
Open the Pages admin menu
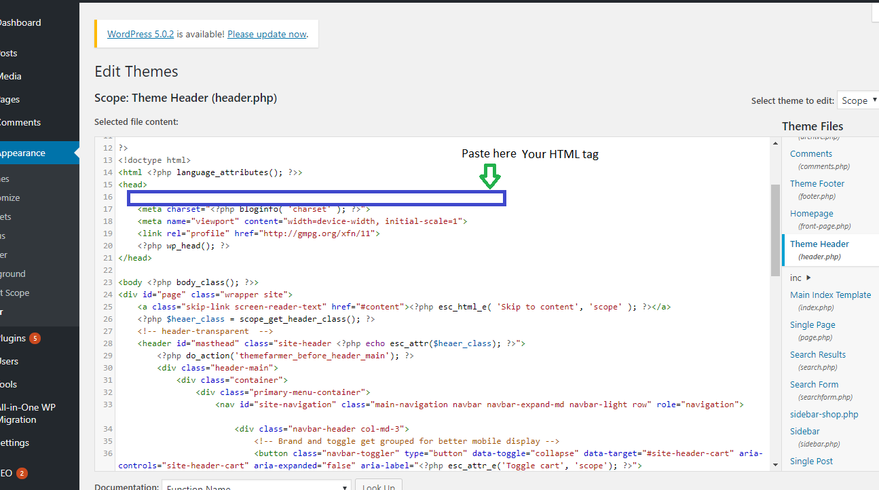pyautogui.click(x=39, y=99)
